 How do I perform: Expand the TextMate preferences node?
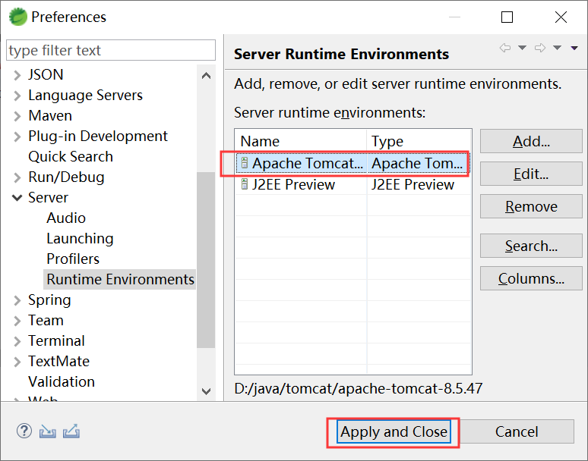[17, 362]
